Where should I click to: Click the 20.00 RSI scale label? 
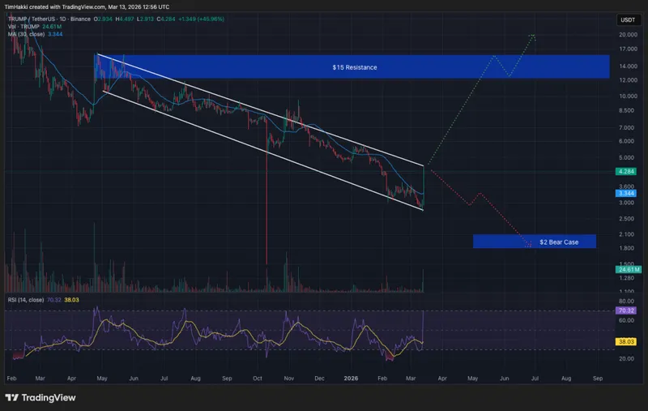click(x=626, y=359)
